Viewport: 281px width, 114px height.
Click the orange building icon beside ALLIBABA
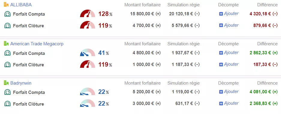[x=6, y=5]
